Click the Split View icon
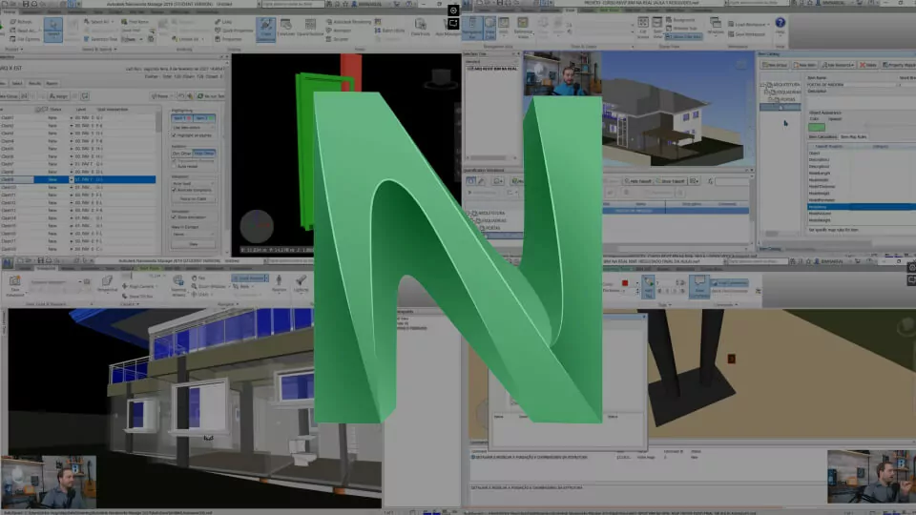 tap(657, 27)
